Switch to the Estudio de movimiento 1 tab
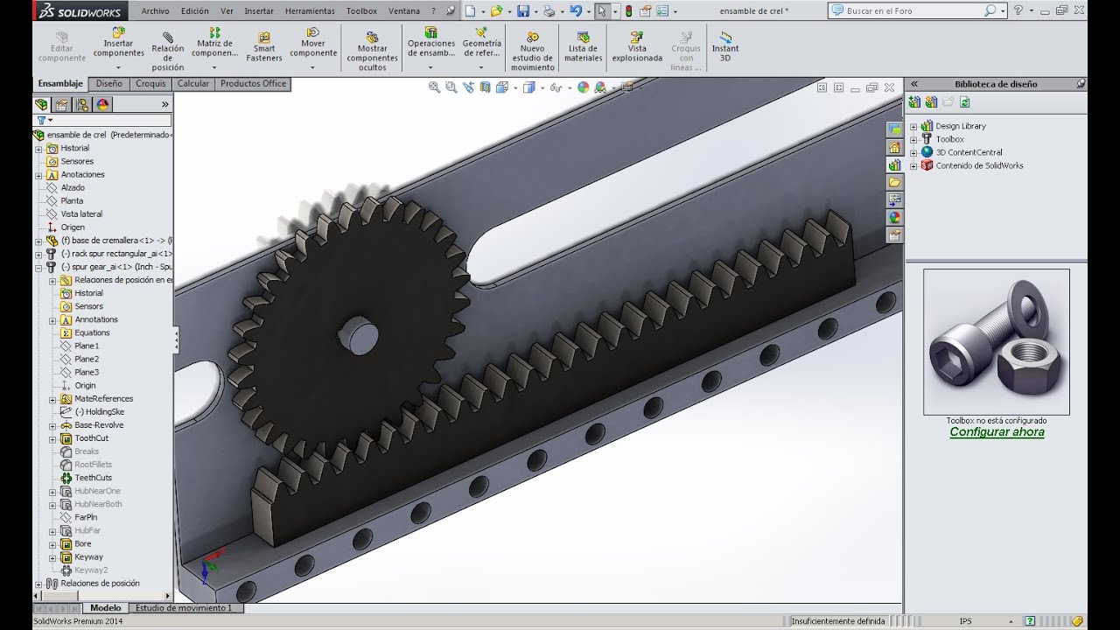Image resolution: width=1120 pixels, height=630 pixels. [x=184, y=608]
